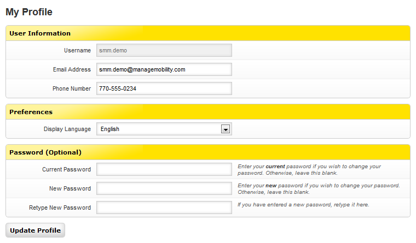
Task: Click into the New Password field
Action: (x=164, y=188)
